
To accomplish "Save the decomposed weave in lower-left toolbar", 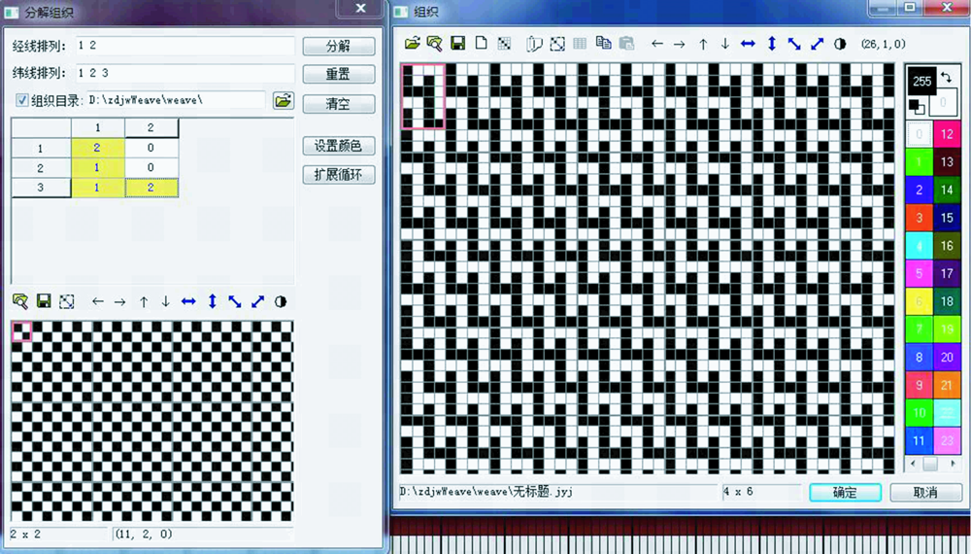I will pyautogui.click(x=44, y=301).
